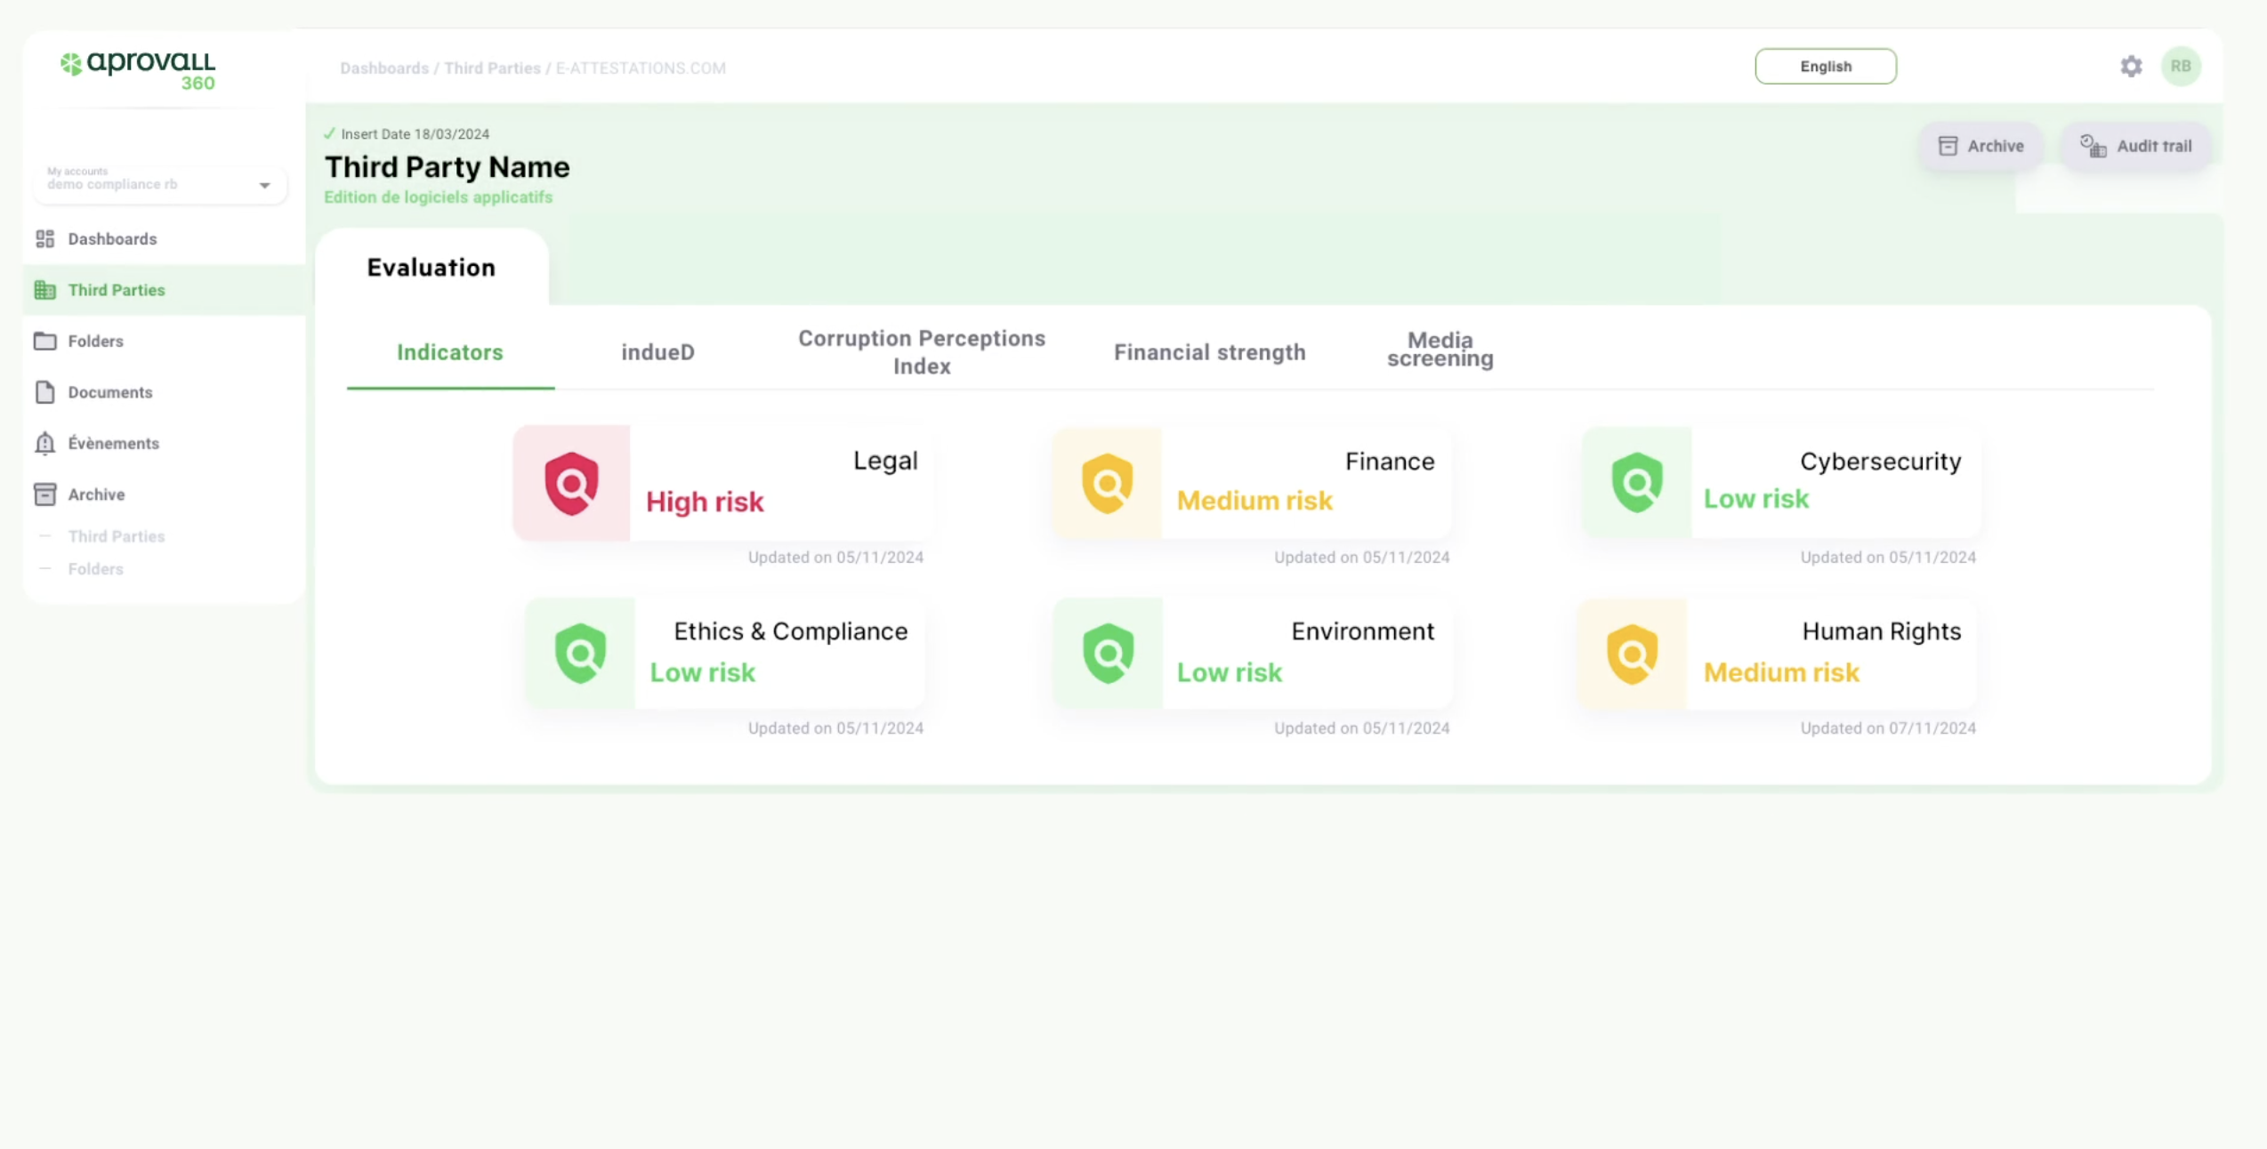The height and width of the screenshot is (1149, 2267).
Task: Click the Évènements bell icon
Action: tap(45, 443)
